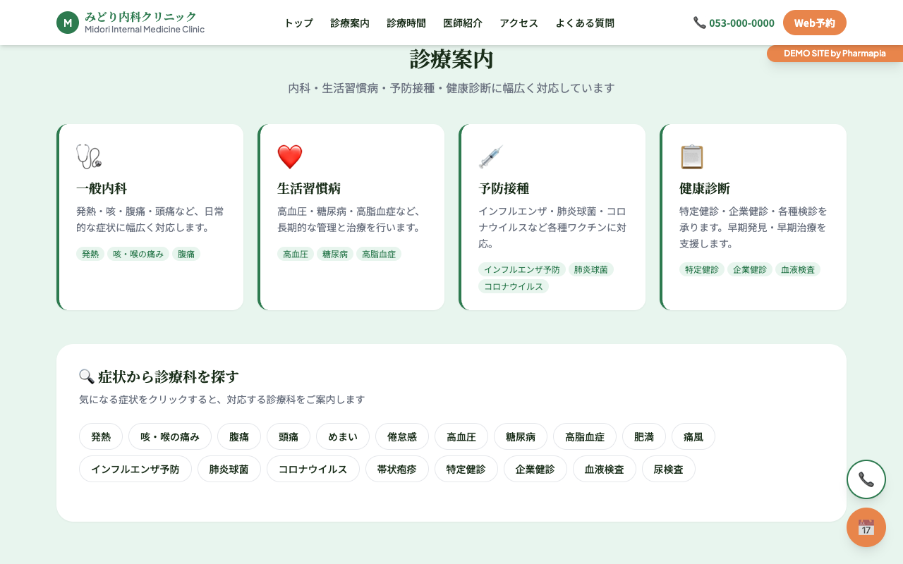Select the 帯状疱疹 symptom chip
The width and height of the screenshot is (903, 564).
tap(397, 469)
